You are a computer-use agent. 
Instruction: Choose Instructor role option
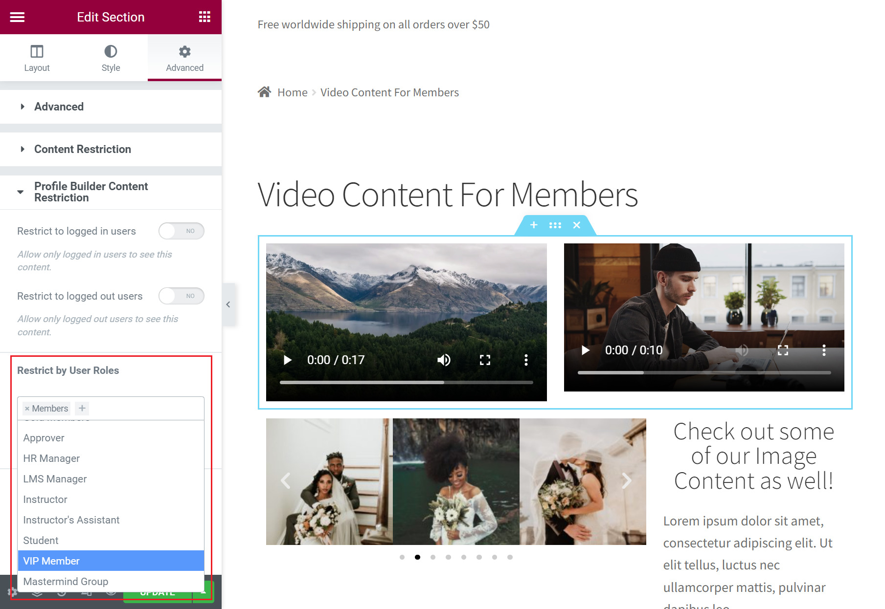(x=111, y=500)
